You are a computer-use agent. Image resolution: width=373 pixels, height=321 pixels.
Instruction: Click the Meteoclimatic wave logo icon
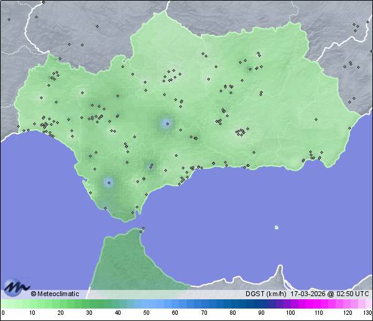16,287
